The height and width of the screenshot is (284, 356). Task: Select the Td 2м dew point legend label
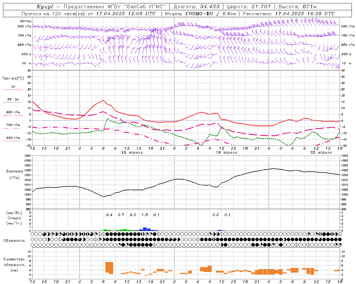click(13, 99)
